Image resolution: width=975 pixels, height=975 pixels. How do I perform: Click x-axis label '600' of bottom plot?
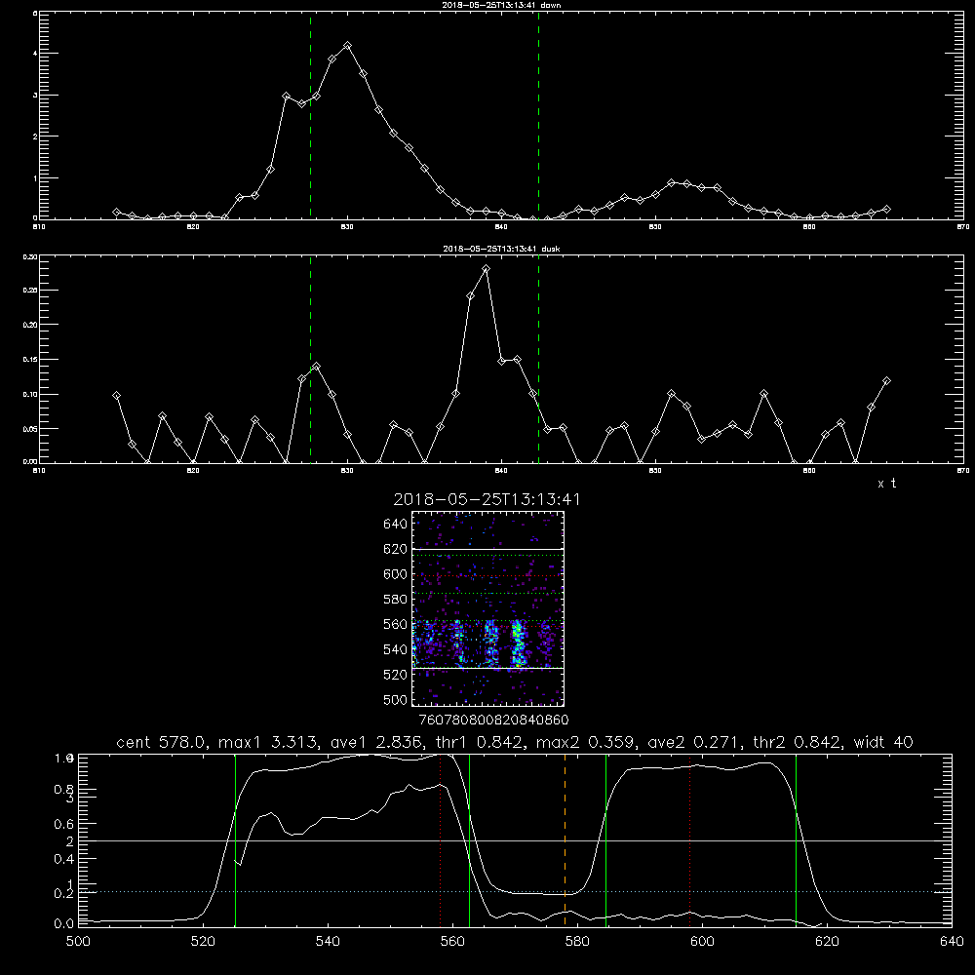702,942
